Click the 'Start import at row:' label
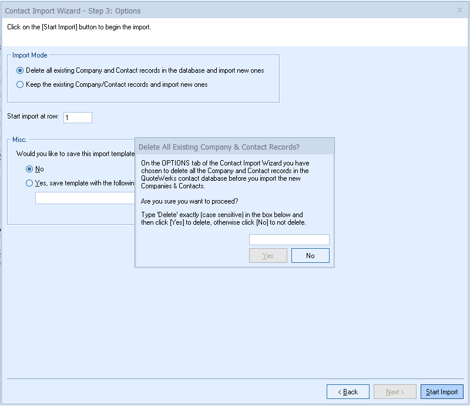The height and width of the screenshot is (406, 470). coord(33,117)
